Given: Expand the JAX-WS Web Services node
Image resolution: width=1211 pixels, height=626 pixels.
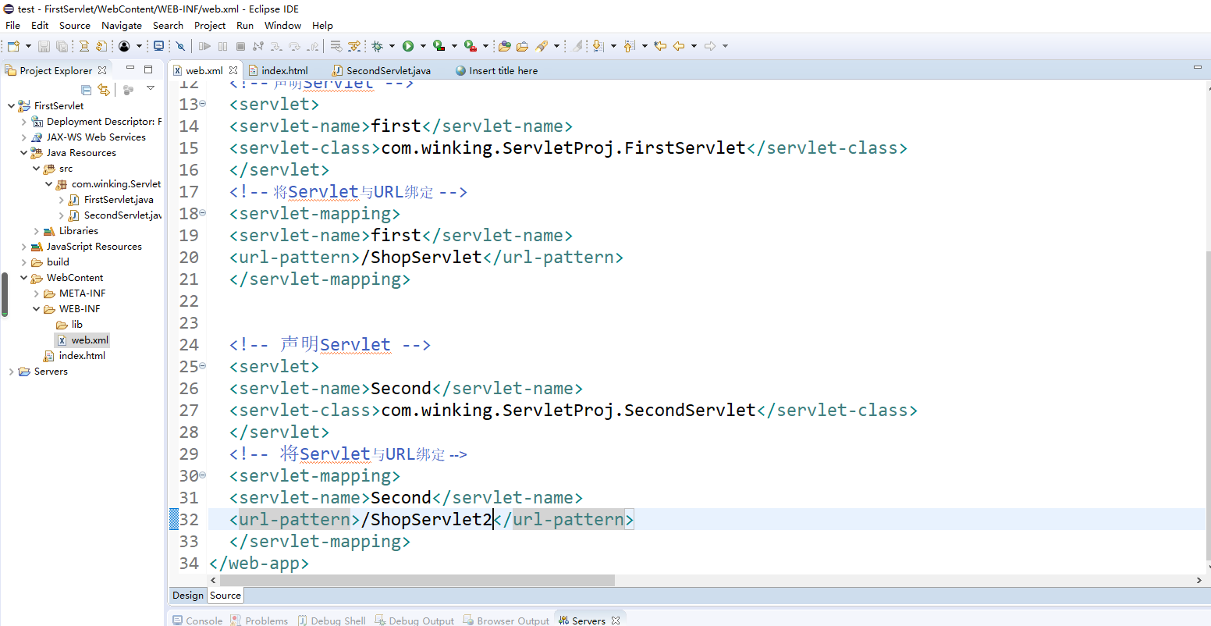Looking at the screenshot, I should pos(23,137).
